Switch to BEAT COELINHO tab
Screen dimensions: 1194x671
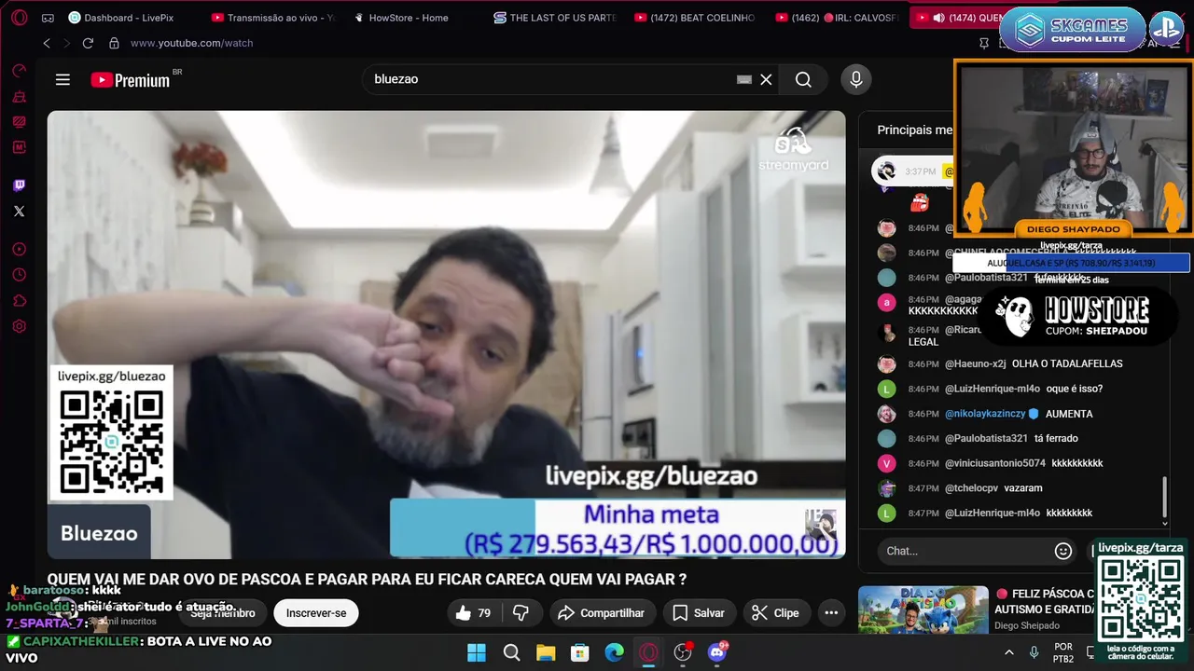point(695,18)
